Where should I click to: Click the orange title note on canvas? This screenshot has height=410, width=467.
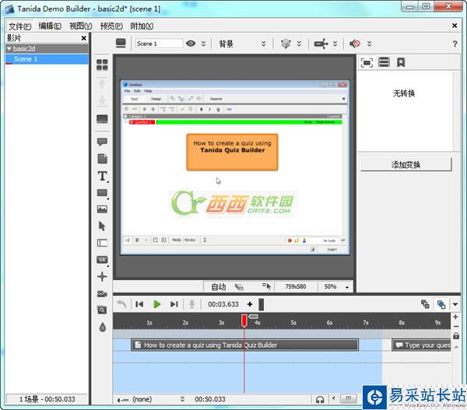pyautogui.click(x=232, y=152)
